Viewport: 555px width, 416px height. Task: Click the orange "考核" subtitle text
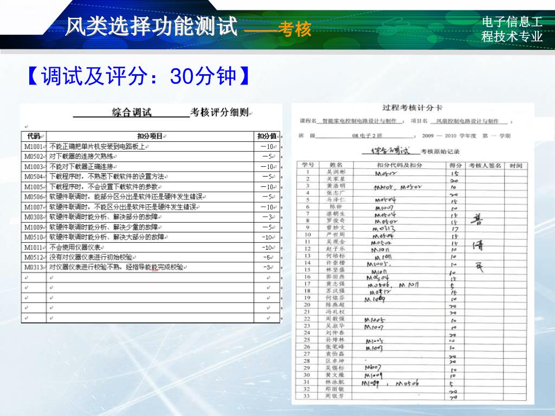coord(294,29)
